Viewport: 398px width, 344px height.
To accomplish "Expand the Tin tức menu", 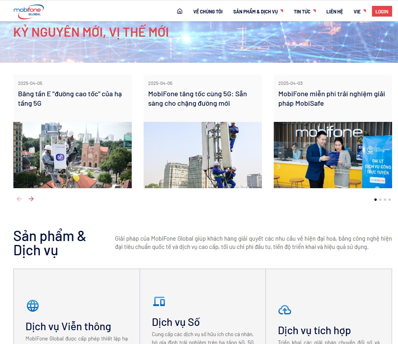I will click(x=305, y=12).
